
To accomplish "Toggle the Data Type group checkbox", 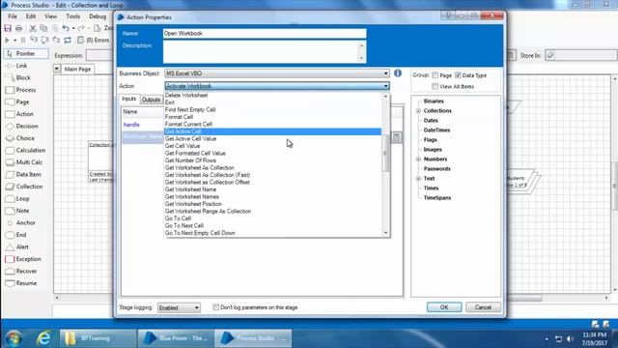I will coord(458,75).
